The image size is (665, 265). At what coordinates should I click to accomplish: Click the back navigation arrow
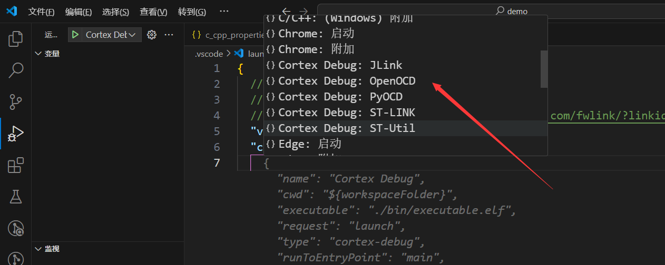(x=286, y=12)
